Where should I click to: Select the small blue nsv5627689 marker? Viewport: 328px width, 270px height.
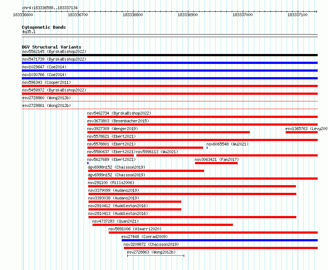(x=88, y=163)
